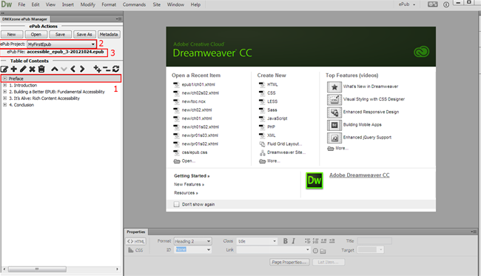Open Enhanced Responsive Design video

pos(371,112)
